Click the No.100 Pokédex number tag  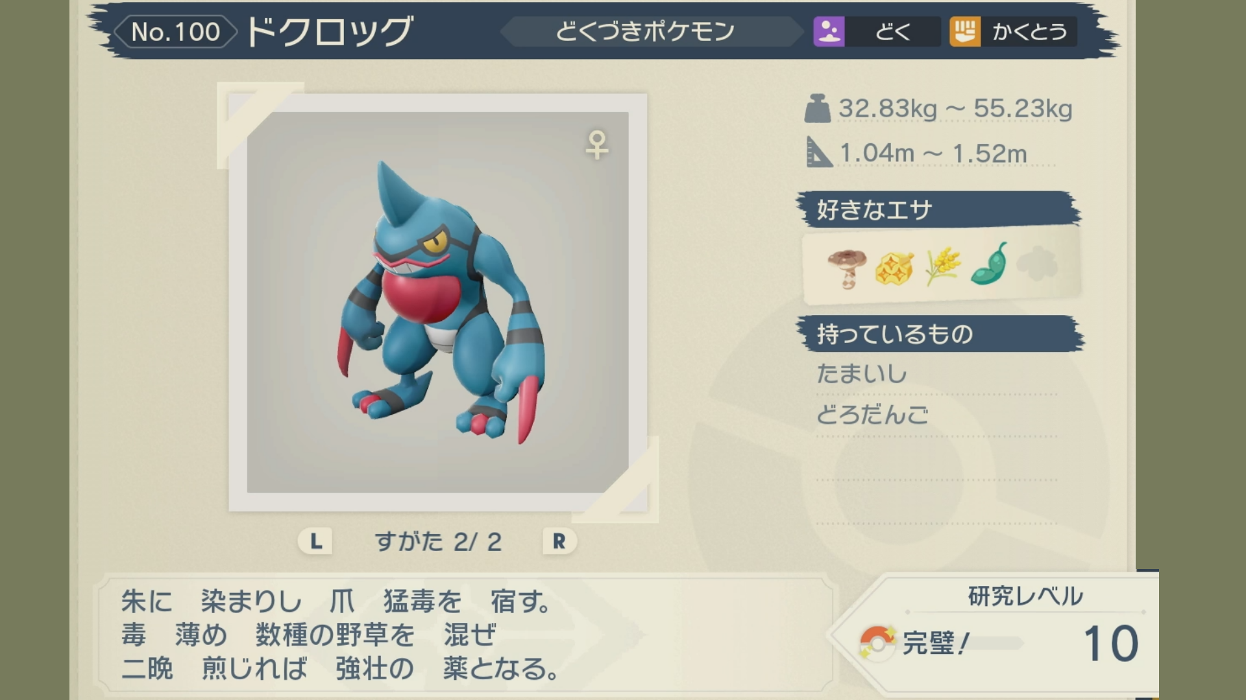(175, 32)
